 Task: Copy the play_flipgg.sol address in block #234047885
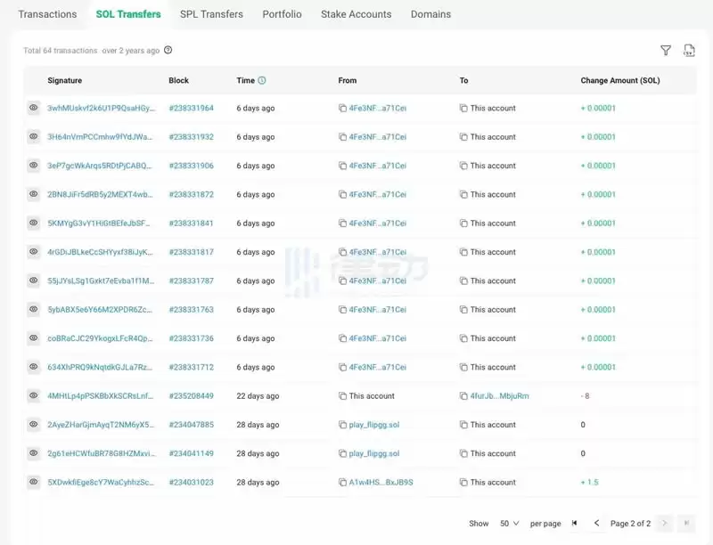(342, 425)
